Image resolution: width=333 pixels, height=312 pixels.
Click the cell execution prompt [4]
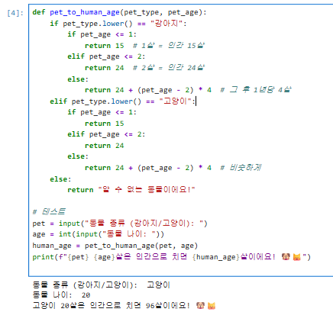(15, 13)
